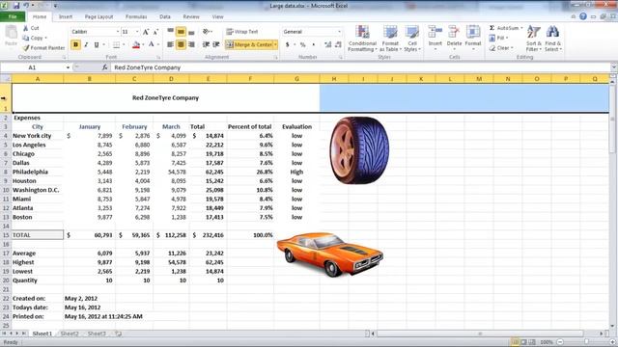Increase decimal places

[328, 45]
